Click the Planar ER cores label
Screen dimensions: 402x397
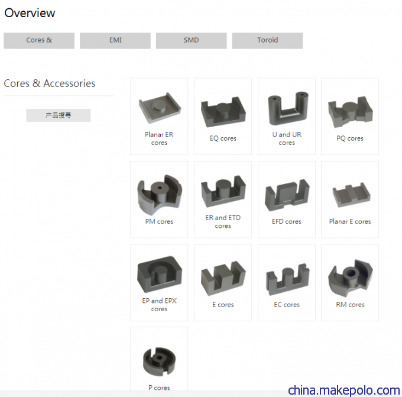click(159, 138)
